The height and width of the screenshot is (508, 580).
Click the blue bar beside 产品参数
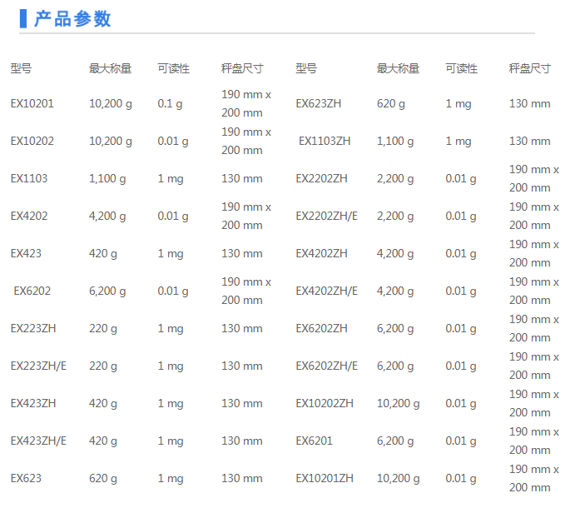tap(23, 19)
